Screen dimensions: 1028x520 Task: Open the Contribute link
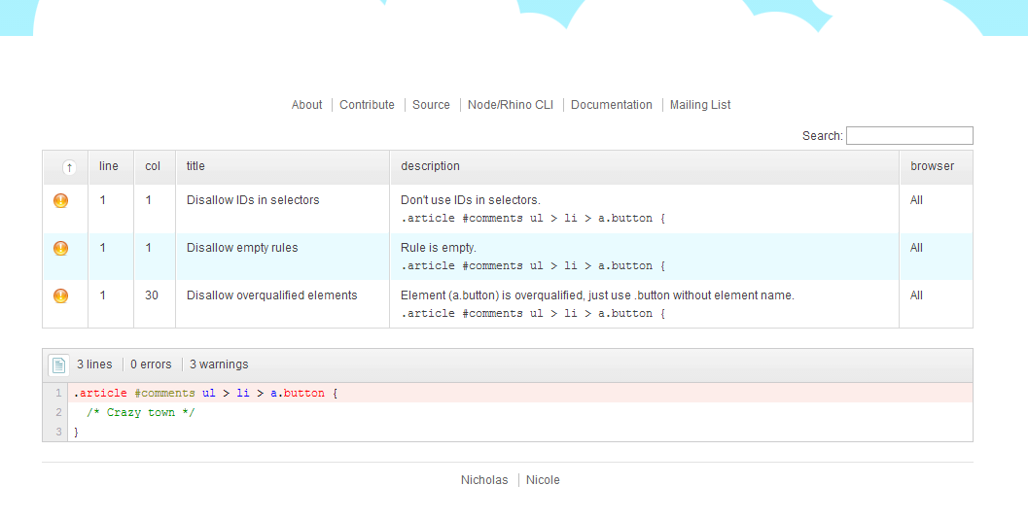click(x=368, y=105)
